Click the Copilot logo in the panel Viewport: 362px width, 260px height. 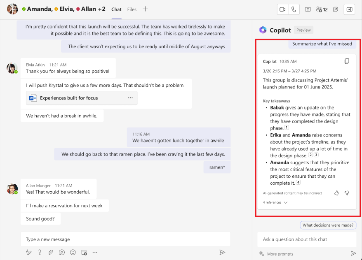pos(263,30)
